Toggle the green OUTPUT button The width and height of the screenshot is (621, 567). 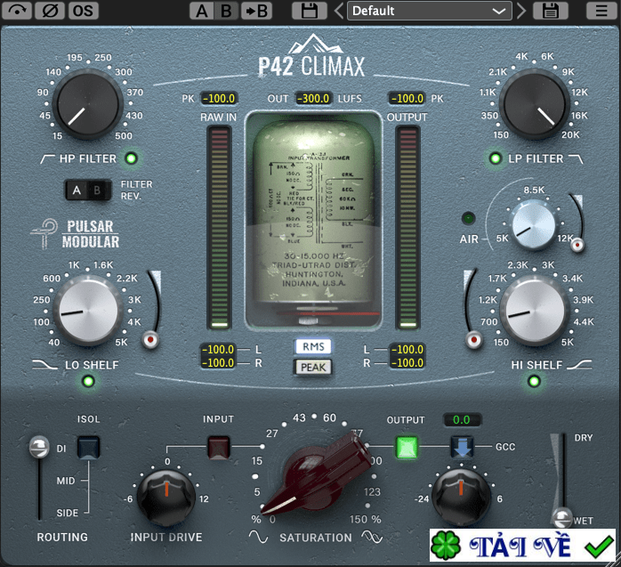point(407,447)
